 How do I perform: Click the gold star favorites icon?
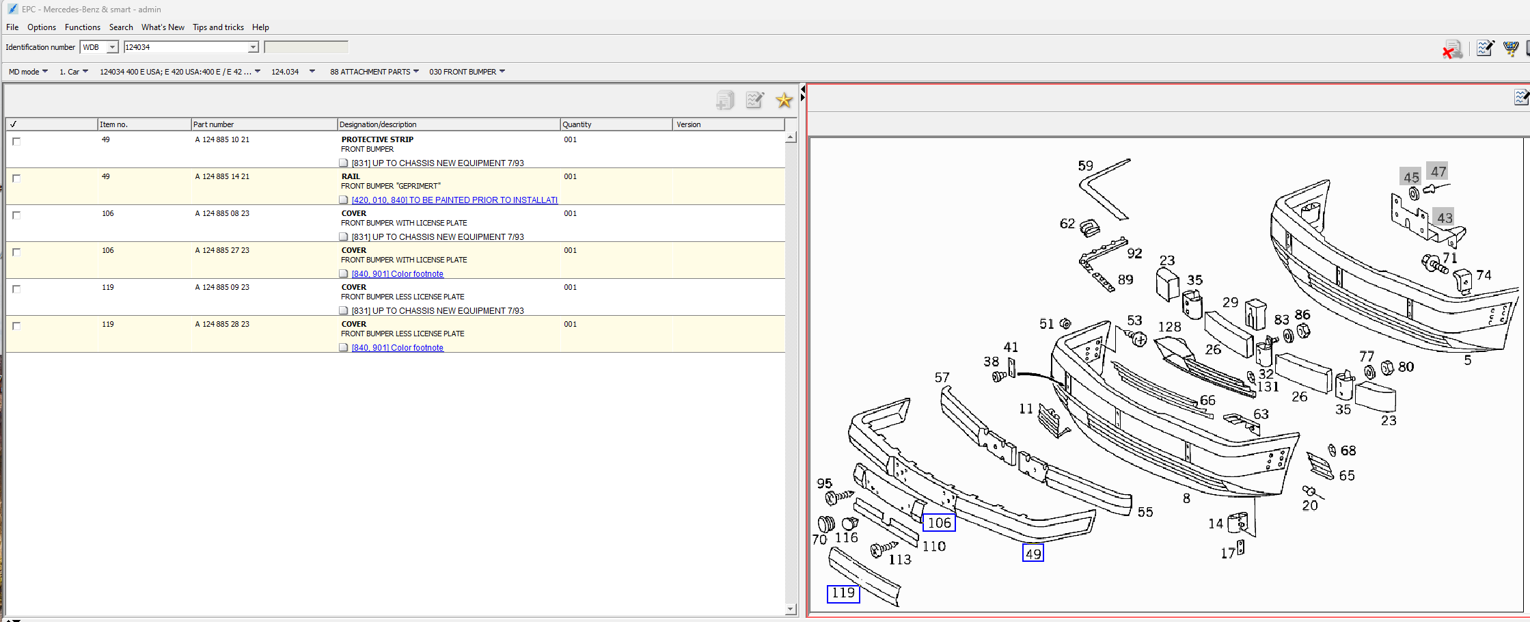[784, 100]
